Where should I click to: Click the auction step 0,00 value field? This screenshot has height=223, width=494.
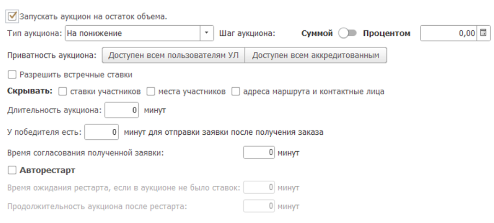[448, 33]
